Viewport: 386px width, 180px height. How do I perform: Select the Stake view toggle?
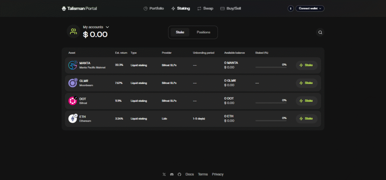click(180, 32)
